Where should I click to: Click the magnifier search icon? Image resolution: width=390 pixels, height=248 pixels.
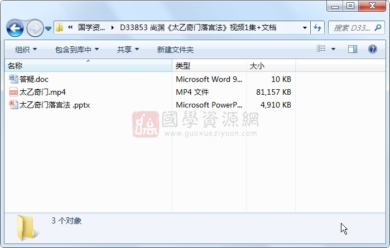(x=378, y=27)
